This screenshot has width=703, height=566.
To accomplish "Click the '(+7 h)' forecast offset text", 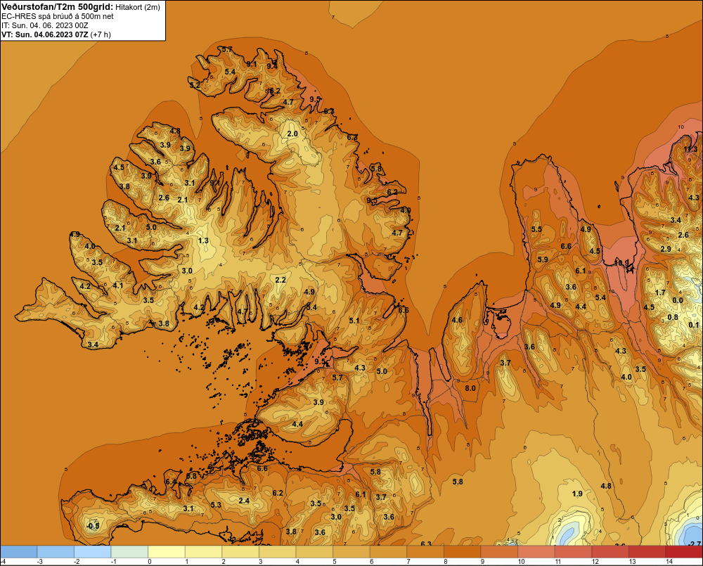I will [101, 34].
